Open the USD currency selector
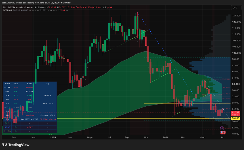 (x=235, y=8)
